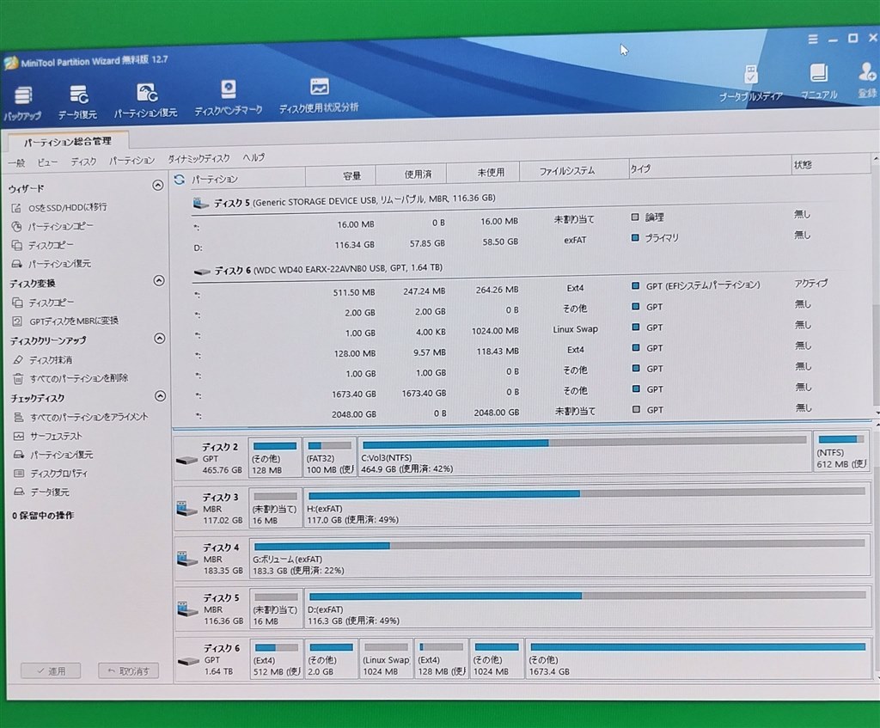Open the ヘルプ menu
This screenshot has height=728, width=880.
[254, 158]
